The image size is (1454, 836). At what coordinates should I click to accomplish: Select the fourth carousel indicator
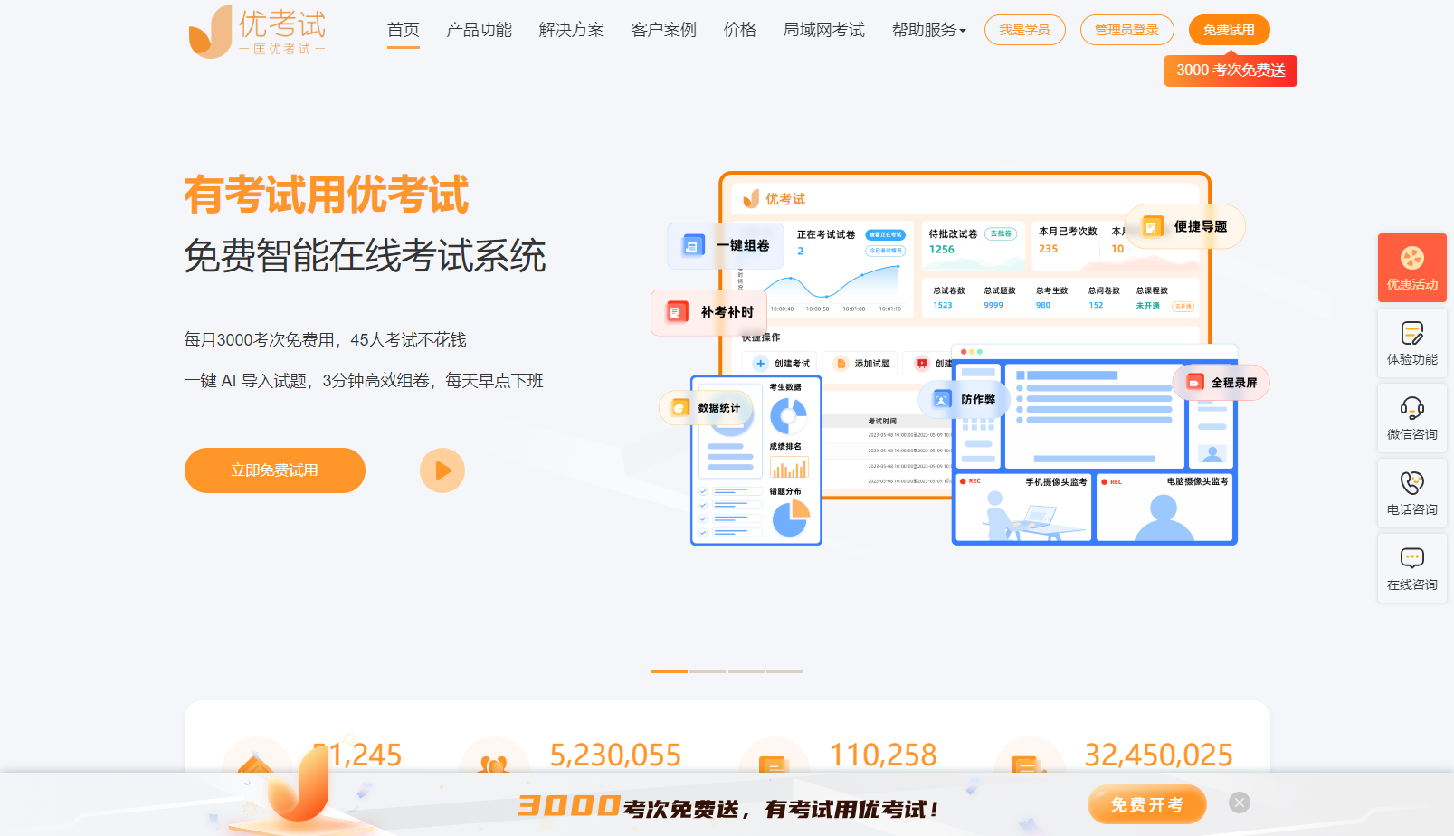784,671
